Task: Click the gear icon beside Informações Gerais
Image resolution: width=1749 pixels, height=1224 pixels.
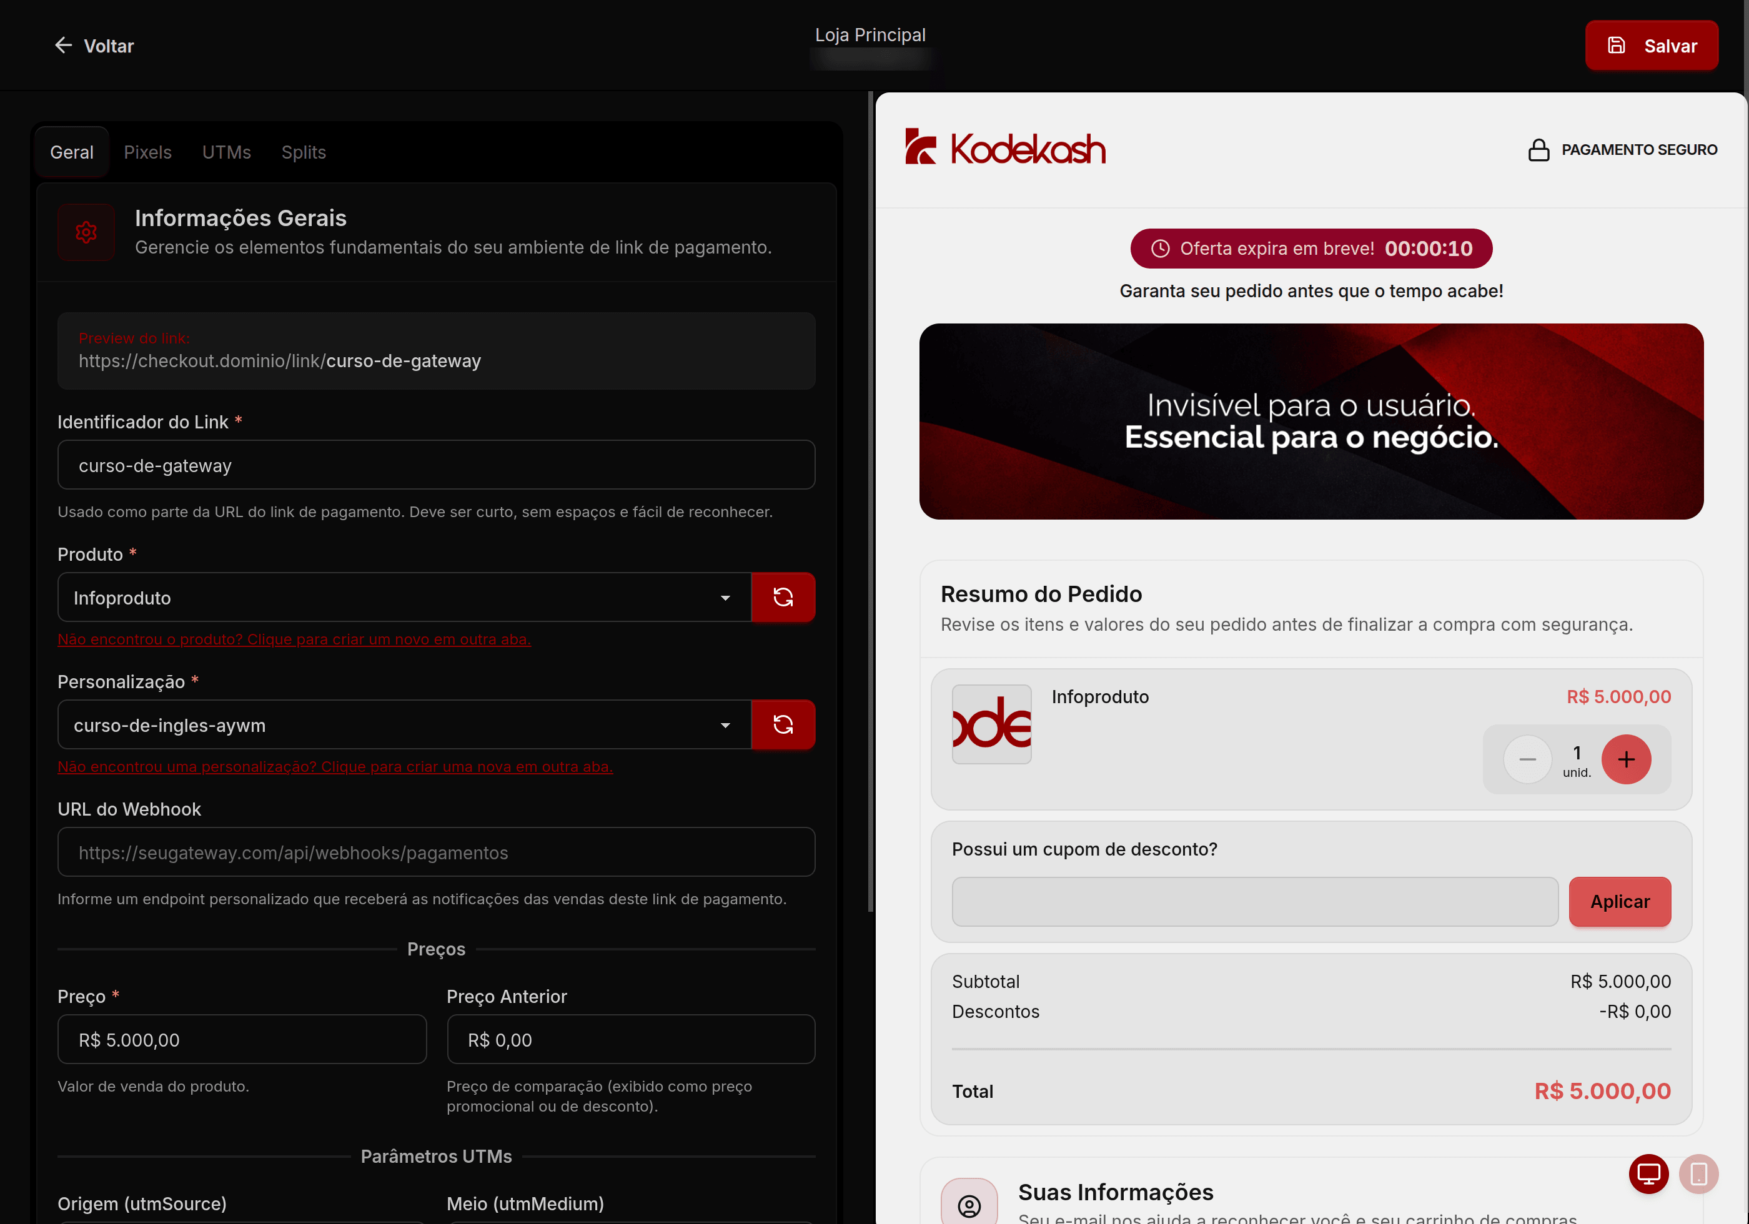Action: (x=86, y=232)
